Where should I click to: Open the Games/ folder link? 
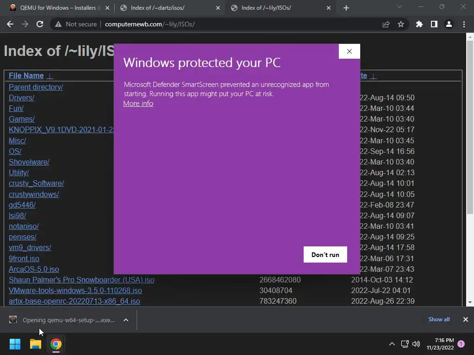click(x=21, y=119)
